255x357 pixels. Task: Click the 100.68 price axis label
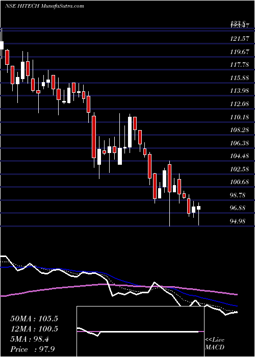point(239,183)
